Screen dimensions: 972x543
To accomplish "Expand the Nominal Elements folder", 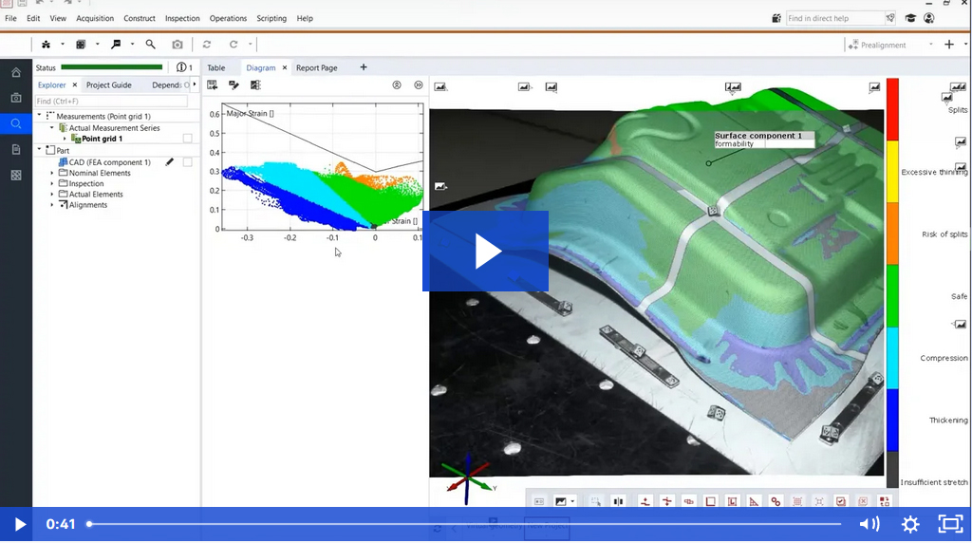I will click(x=53, y=173).
